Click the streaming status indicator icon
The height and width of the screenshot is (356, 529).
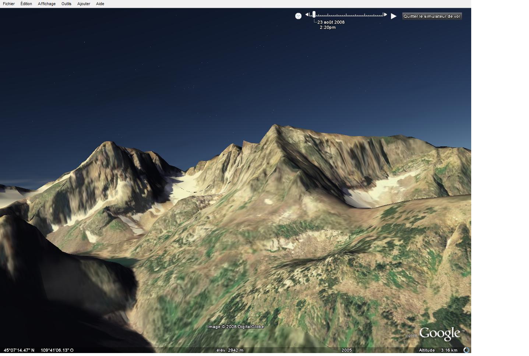click(x=466, y=350)
